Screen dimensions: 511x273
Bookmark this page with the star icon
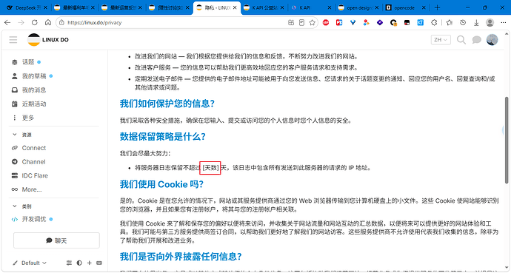pos(313,22)
